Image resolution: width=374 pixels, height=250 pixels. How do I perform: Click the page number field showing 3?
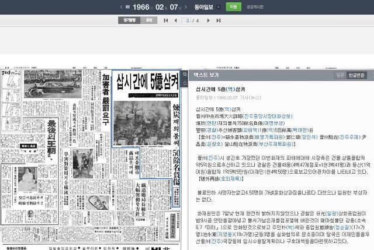tap(186, 20)
